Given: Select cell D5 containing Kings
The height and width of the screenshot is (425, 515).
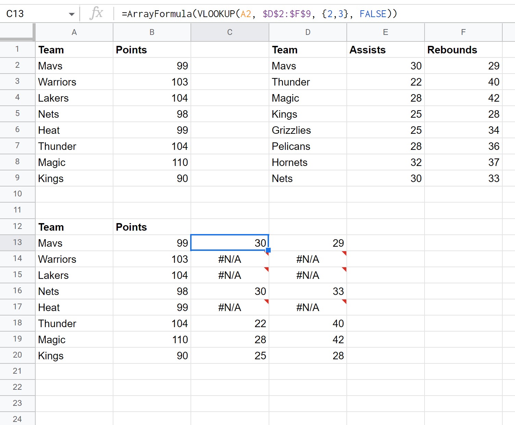Looking at the screenshot, I should click(308, 114).
